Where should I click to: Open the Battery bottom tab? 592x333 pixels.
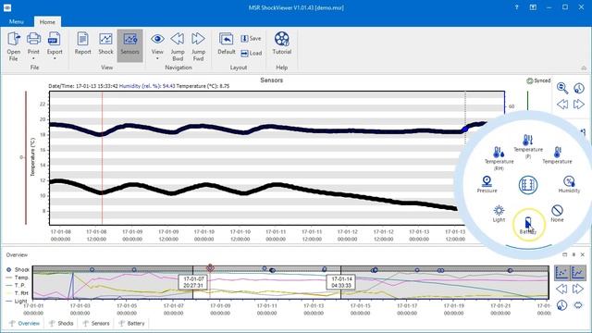(x=131, y=324)
